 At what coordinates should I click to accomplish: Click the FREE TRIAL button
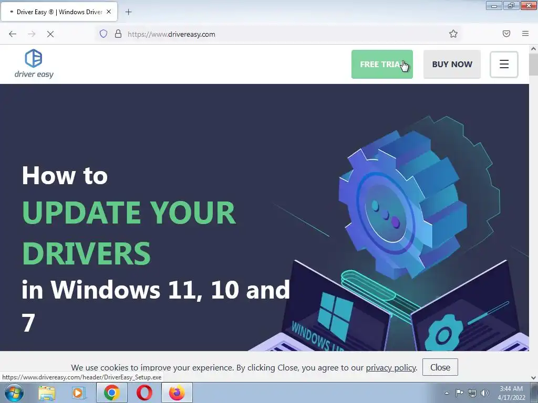[382, 64]
